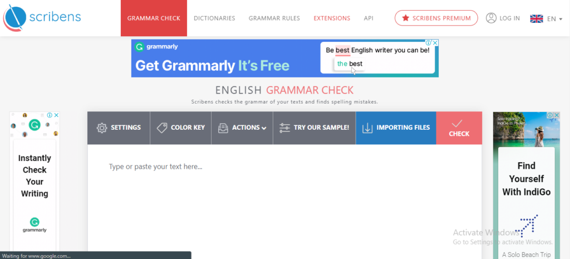Click the import download arrow icon
This screenshot has height=259, width=570.
tap(367, 128)
